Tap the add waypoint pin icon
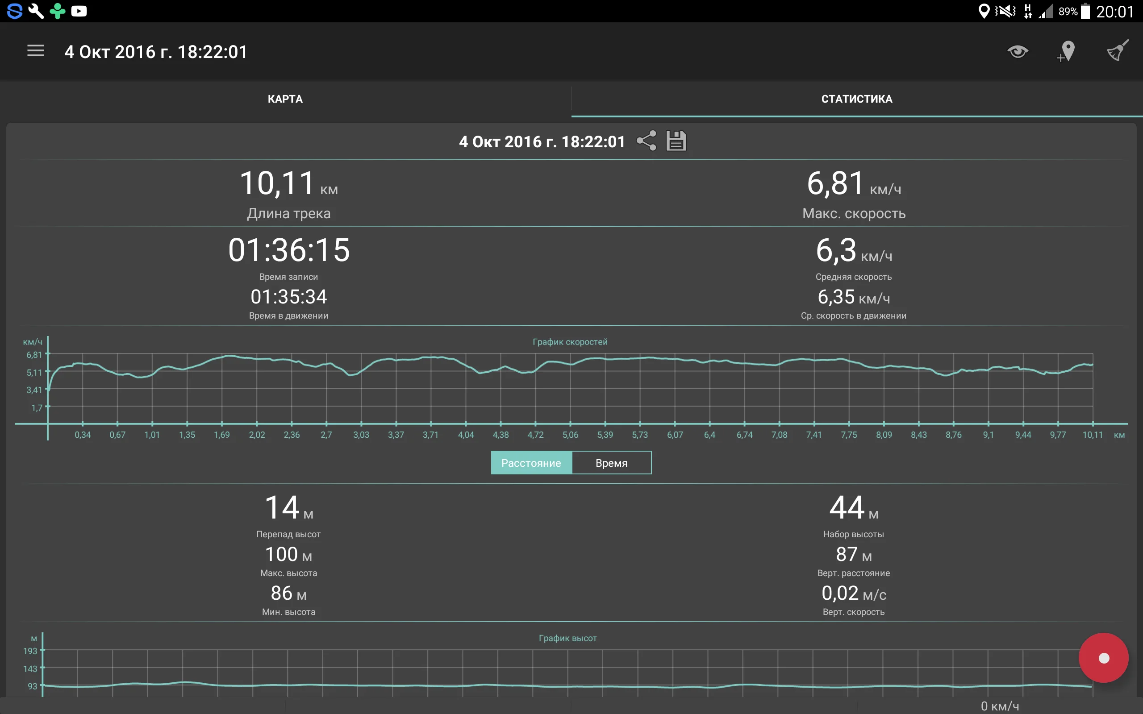Viewport: 1143px width, 714px height. 1066,51
